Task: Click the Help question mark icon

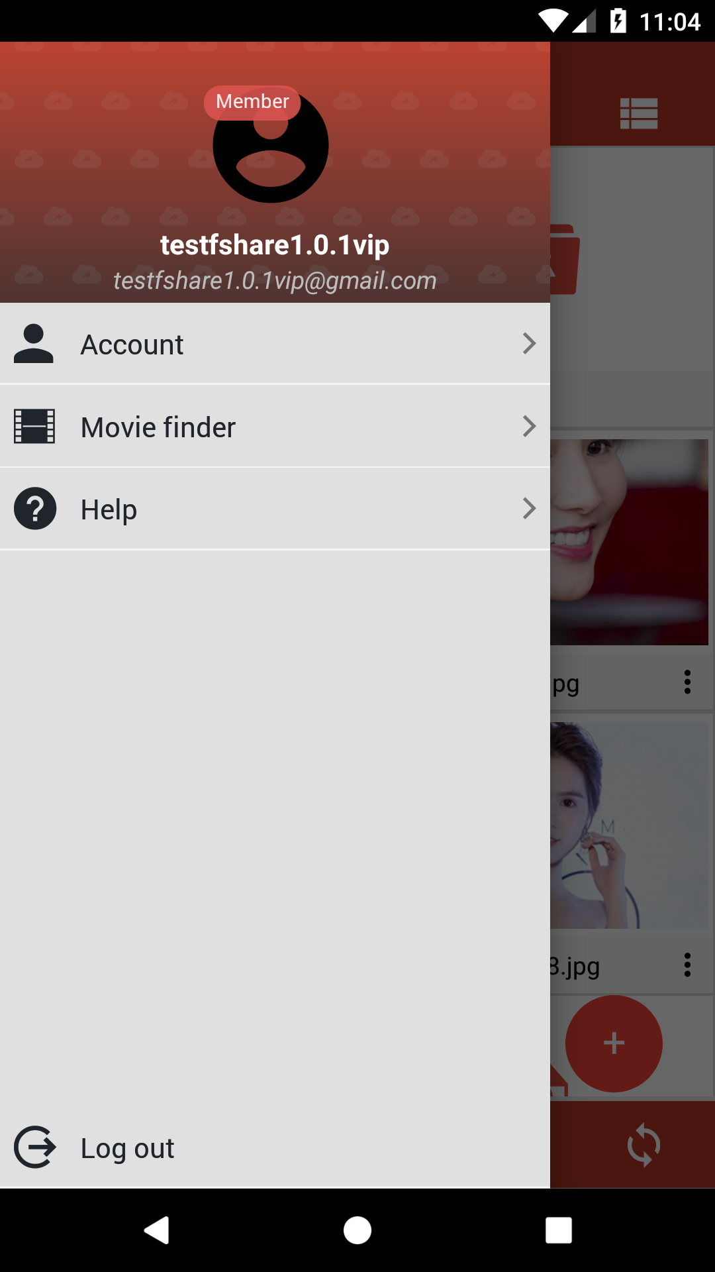Action: (35, 508)
